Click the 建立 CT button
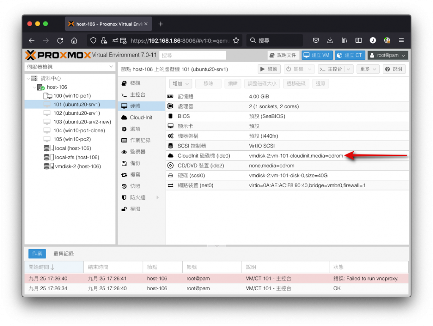 coord(350,55)
